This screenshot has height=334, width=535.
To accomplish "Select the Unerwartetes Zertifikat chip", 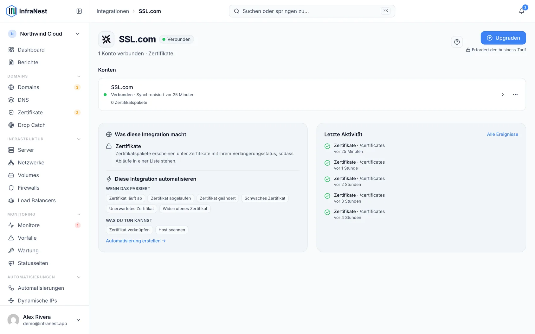I will coord(132,209).
